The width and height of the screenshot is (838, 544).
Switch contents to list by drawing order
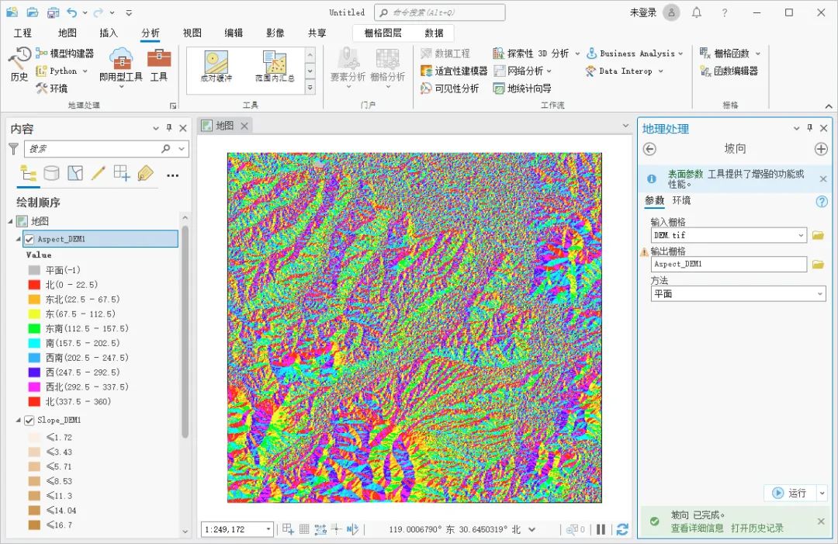28,173
